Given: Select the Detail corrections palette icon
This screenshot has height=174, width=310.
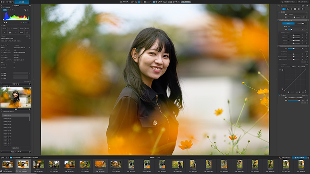Looking at the screenshot, I should click(291, 9).
